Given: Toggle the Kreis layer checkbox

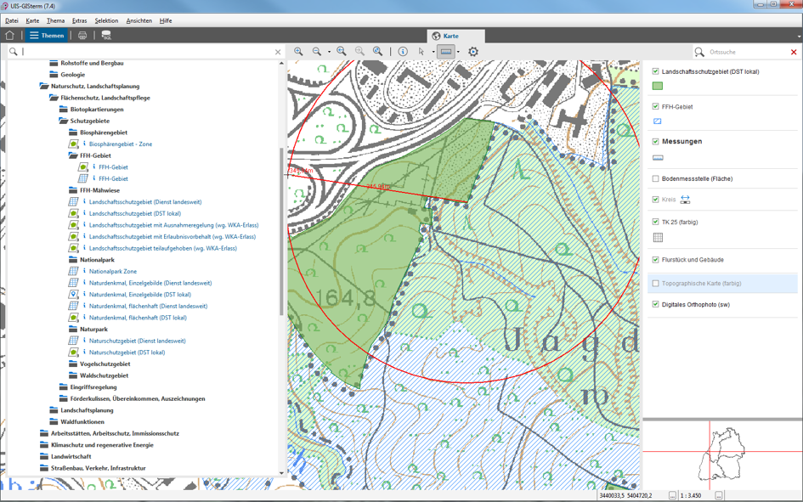Looking at the screenshot, I should pos(655,200).
